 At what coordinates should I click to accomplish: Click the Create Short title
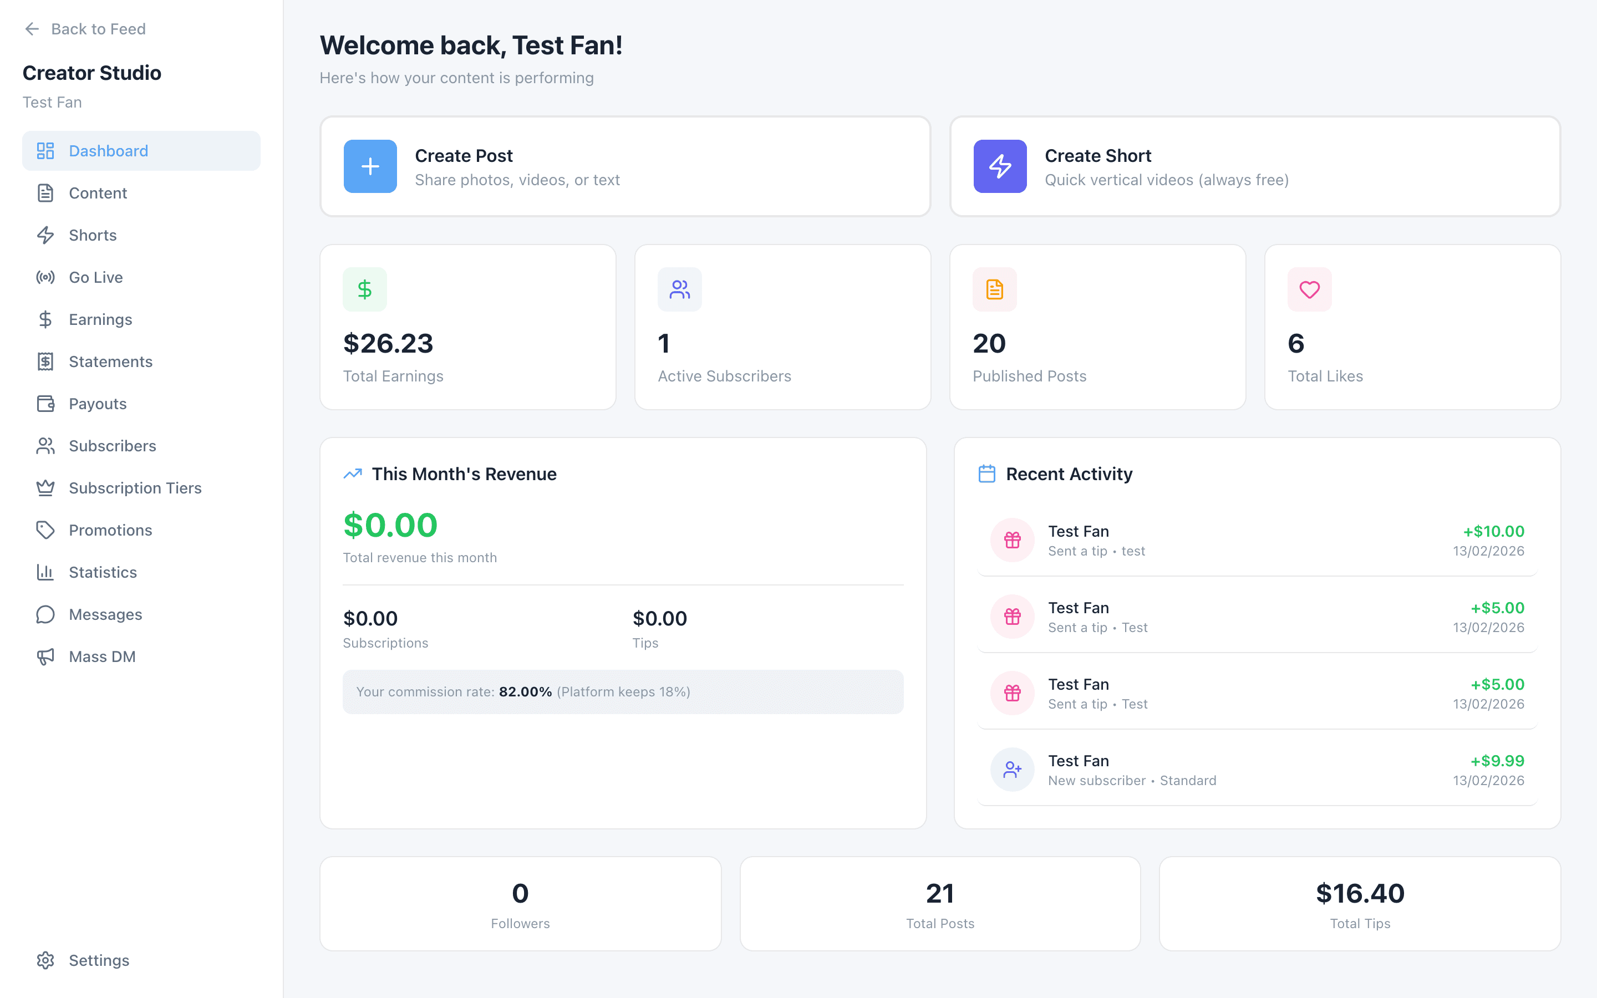1097,156
